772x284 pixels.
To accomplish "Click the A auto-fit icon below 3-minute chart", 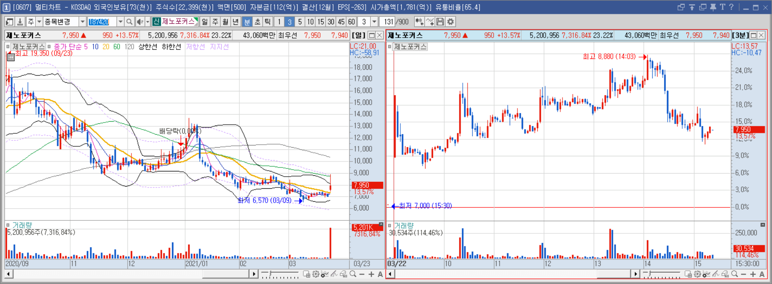I will coord(762,274).
